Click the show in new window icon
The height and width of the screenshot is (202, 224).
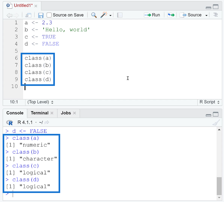click(x=28, y=15)
